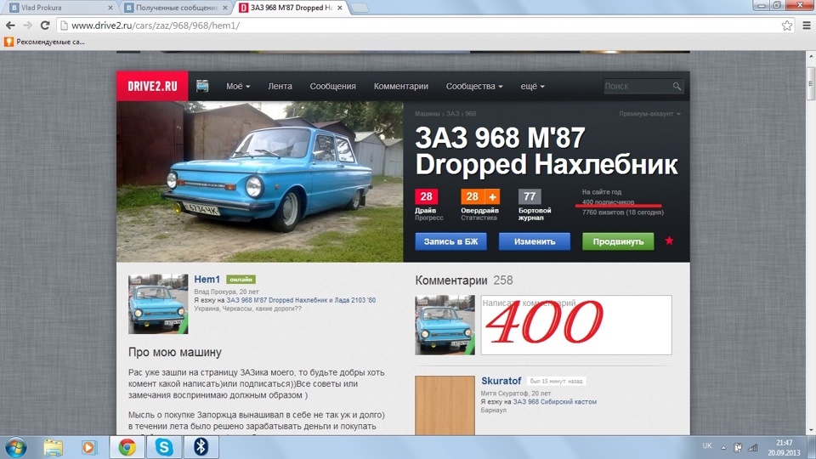Click 400 подписчиков subscribers link
Image resolution: width=816 pixels, height=459 pixels.
click(609, 202)
